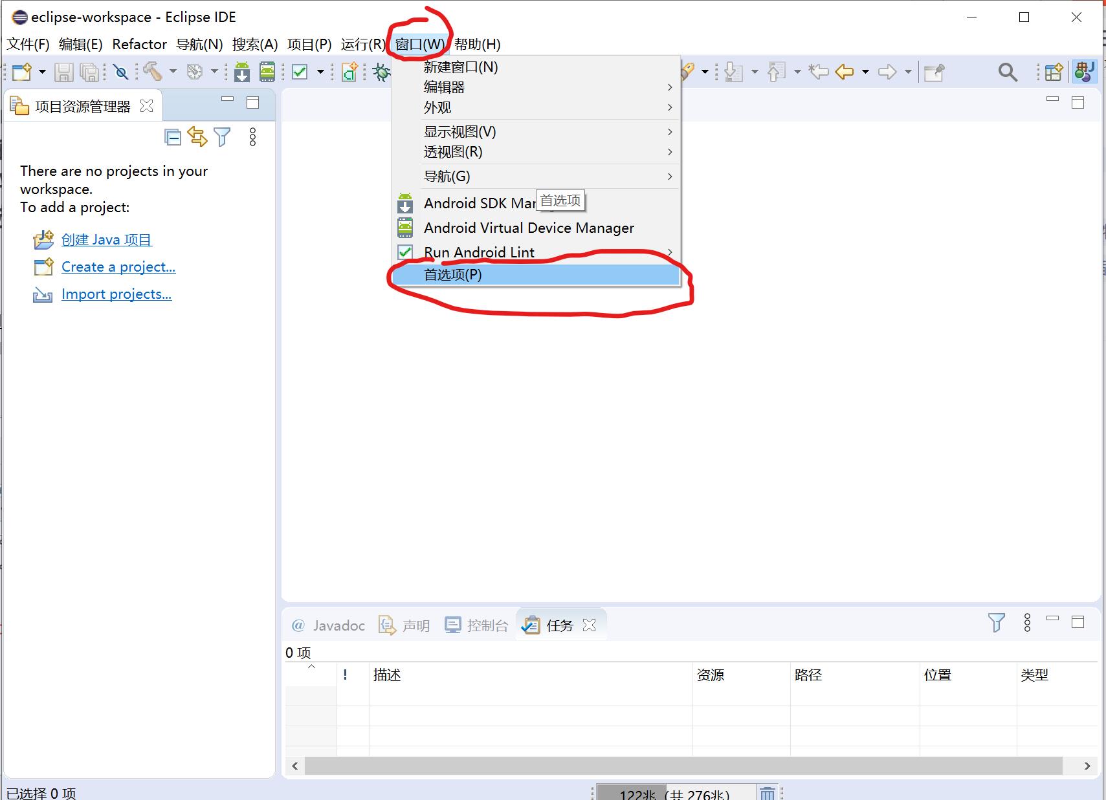Click the New wizard toolbar icon

pos(21,72)
